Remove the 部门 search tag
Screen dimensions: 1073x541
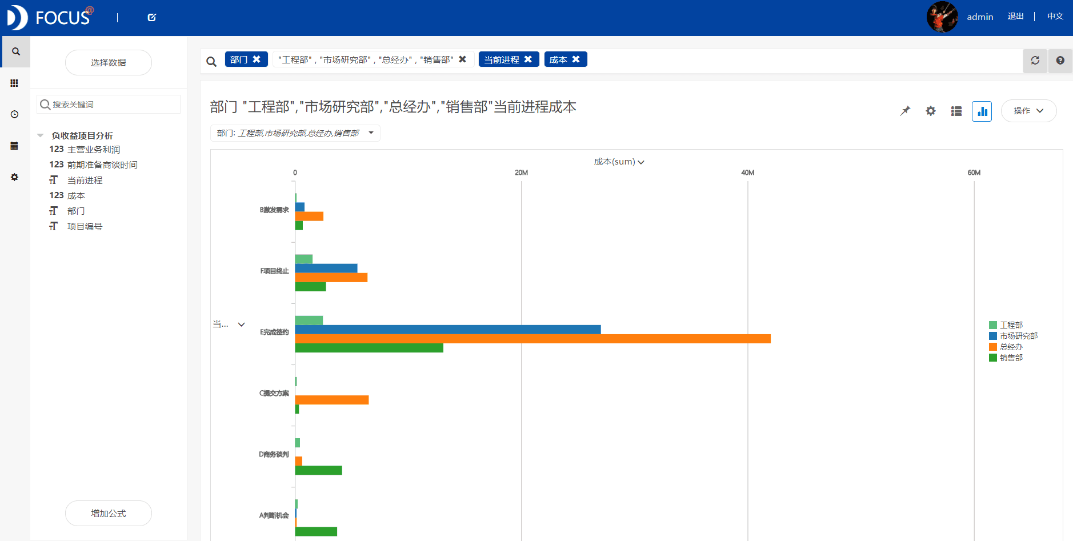coord(257,59)
